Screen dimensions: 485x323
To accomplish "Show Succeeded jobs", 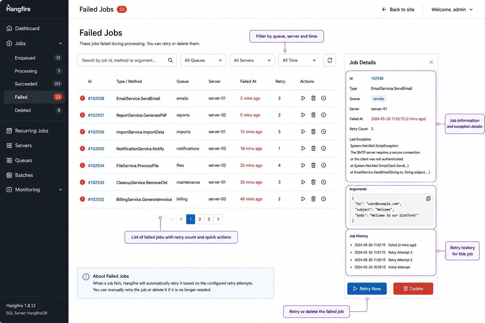I will point(34,84).
